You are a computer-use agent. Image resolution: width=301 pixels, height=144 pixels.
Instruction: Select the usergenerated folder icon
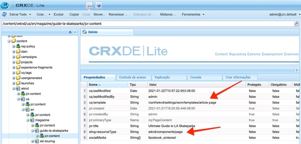pyautogui.click(x=18, y=78)
